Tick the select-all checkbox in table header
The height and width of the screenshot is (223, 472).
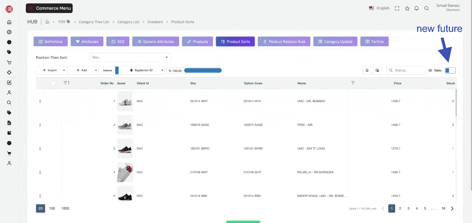click(x=53, y=83)
